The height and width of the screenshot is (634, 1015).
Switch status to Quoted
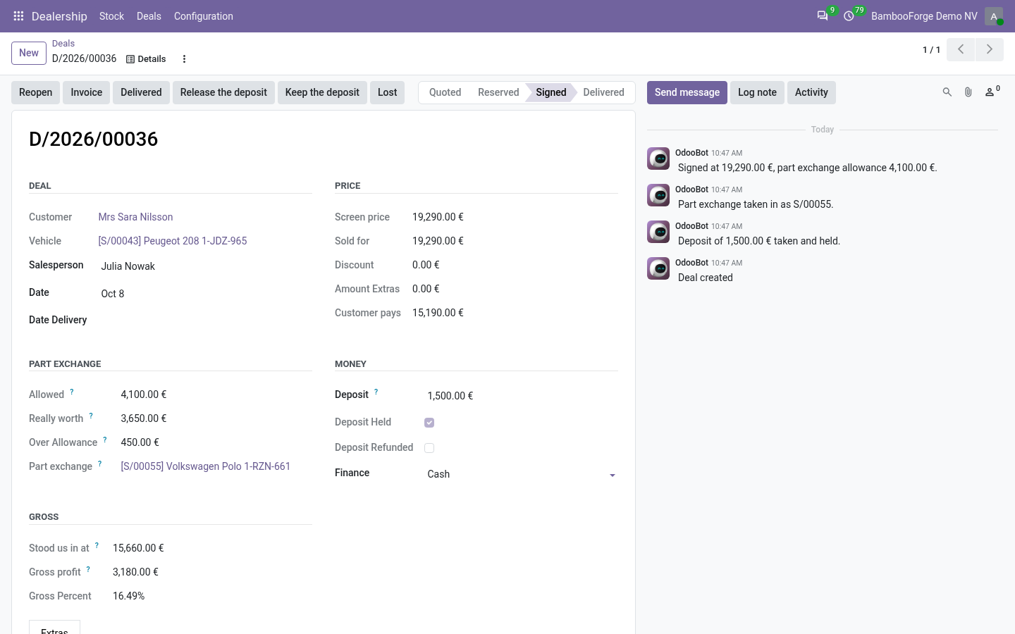(445, 92)
